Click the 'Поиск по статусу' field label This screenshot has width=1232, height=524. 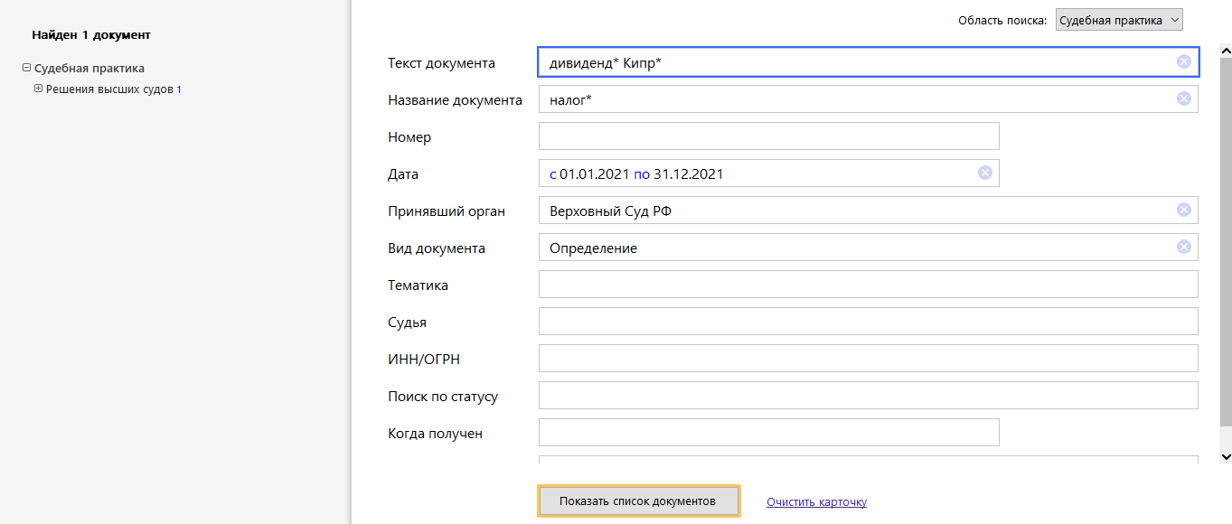443,397
